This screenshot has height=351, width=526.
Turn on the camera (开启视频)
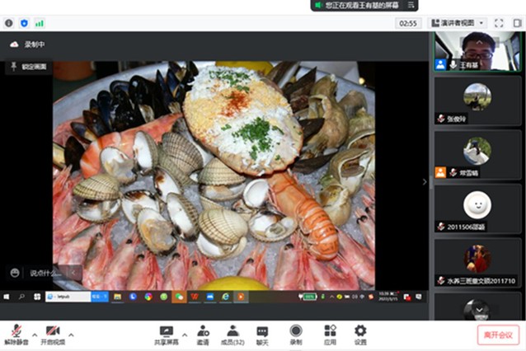pyautogui.click(x=54, y=333)
